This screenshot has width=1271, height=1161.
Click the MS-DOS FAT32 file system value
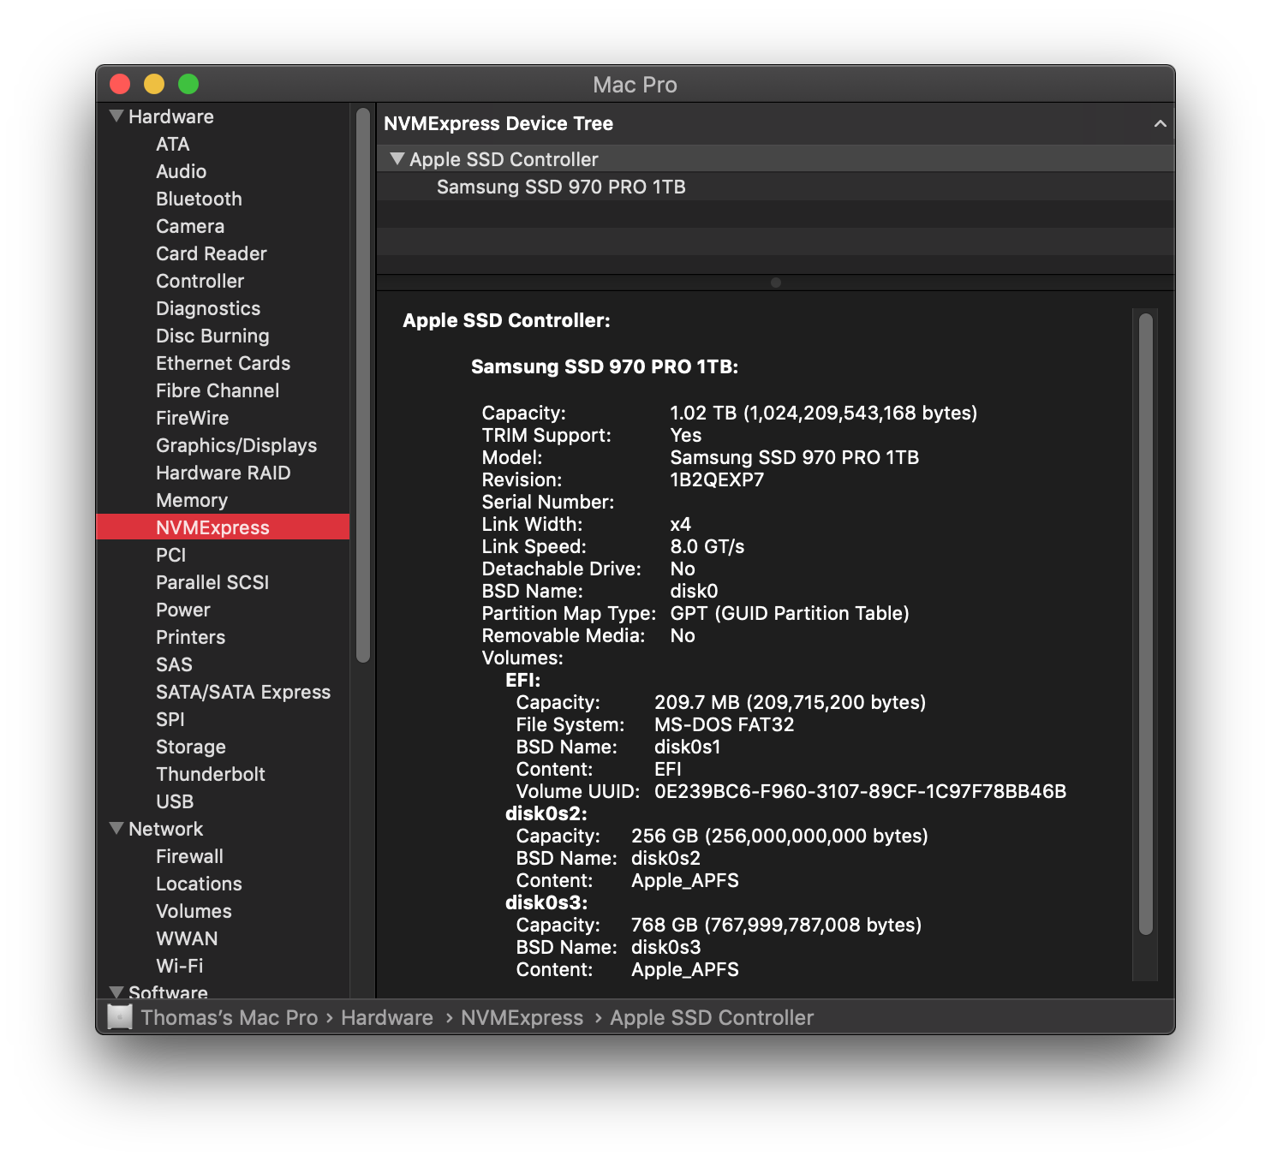tap(725, 724)
